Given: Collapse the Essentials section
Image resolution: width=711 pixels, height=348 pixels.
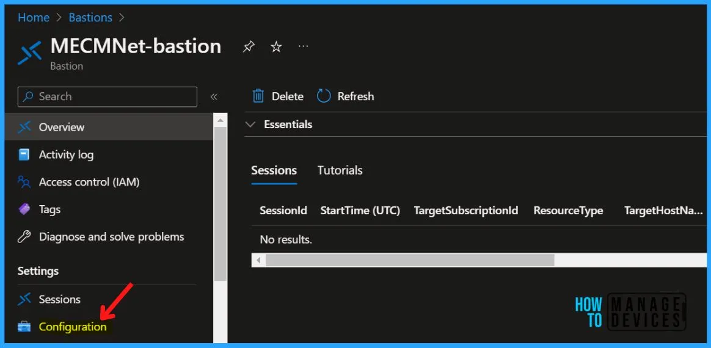Looking at the screenshot, I should click(250, 124).
